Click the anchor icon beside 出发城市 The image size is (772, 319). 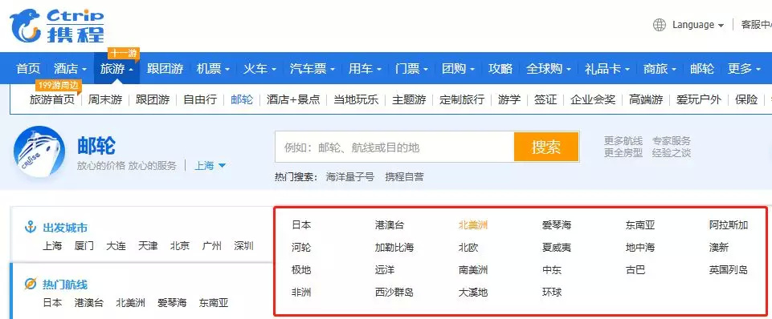31,228
